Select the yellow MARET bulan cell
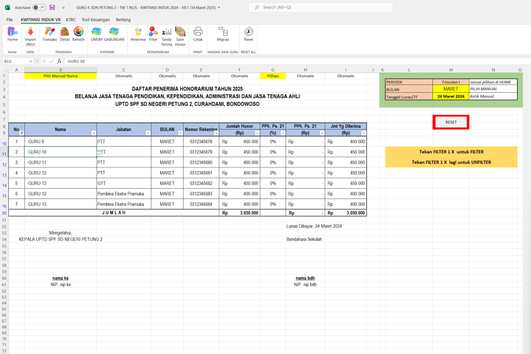531x354 pixels. (451, 89)
